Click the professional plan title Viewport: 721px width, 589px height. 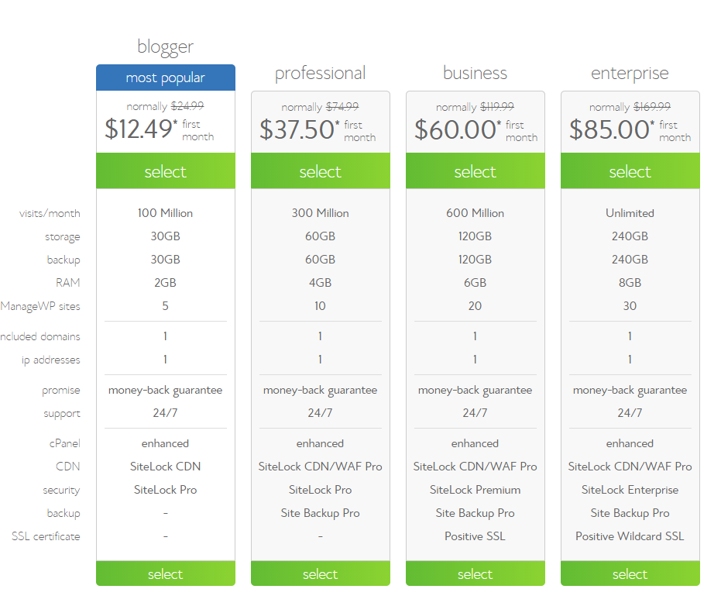click(x=320, y=73)
